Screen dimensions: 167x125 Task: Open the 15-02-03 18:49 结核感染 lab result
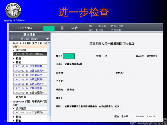30,92
